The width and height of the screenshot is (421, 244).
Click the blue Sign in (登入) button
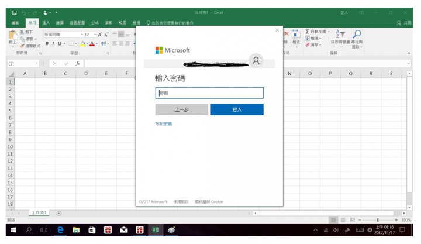click(237, 109)
